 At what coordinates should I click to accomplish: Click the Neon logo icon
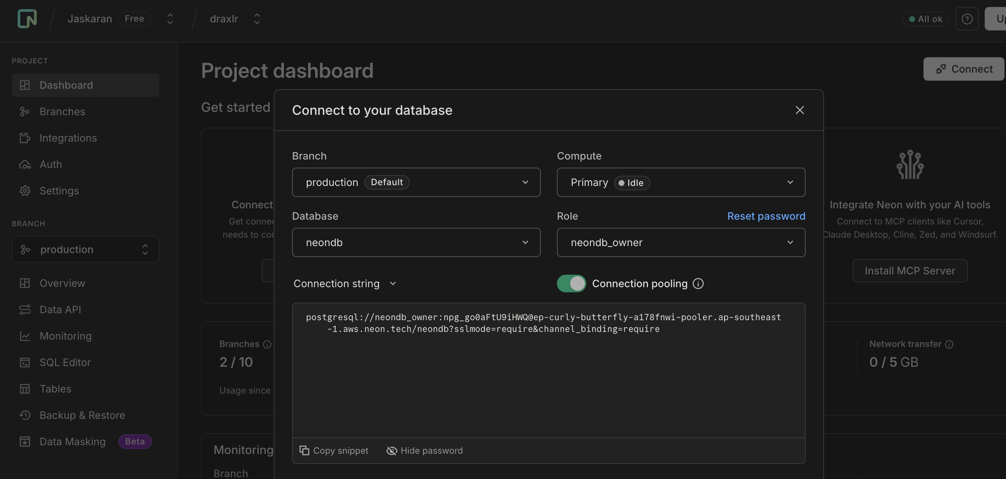(27, 18)
